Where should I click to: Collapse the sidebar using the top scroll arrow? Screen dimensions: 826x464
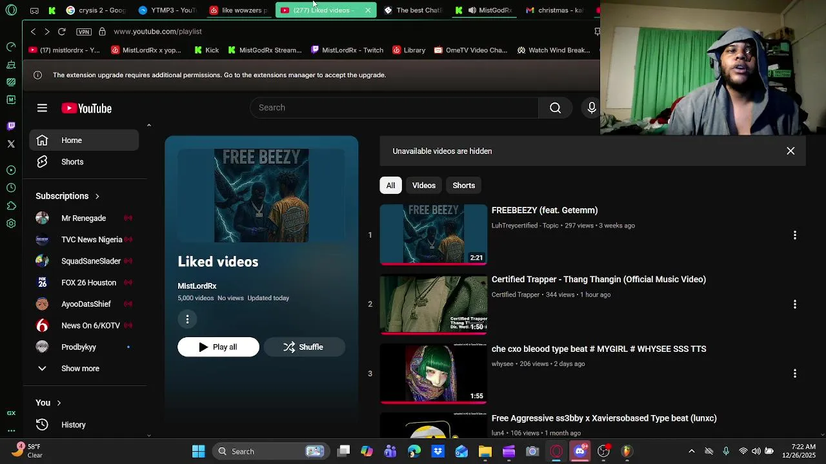[149, 125]
